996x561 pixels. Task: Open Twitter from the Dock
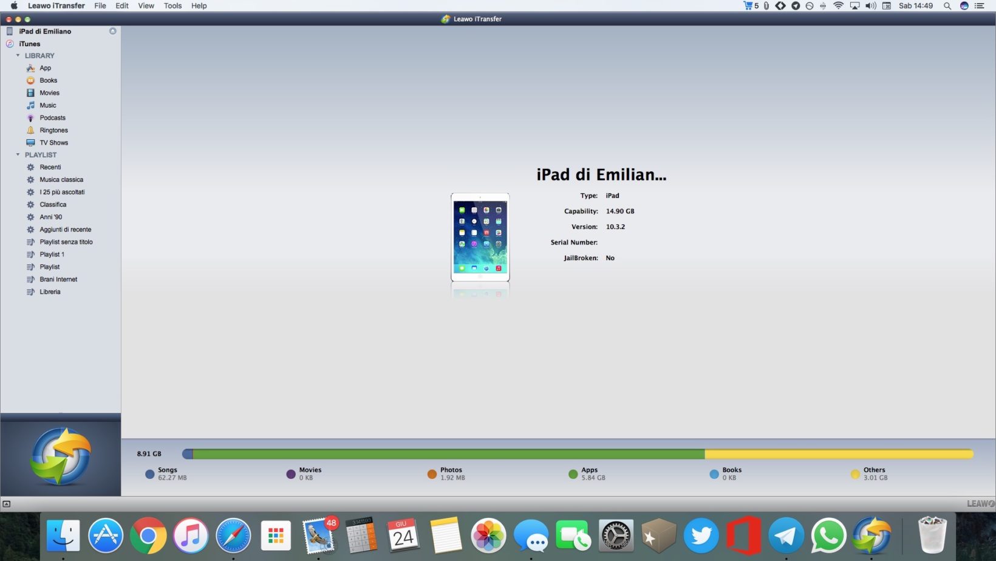point(701,536)
